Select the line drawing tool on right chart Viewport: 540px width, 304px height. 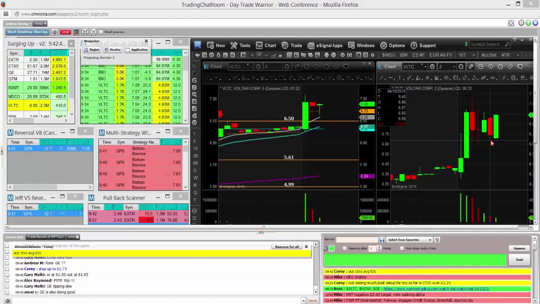coord(382,78)
